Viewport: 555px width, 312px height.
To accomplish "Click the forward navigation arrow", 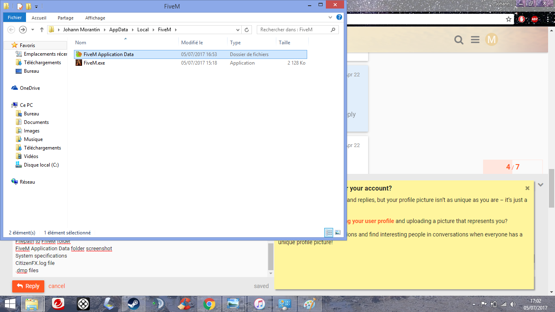I will [x=23, y=30].
